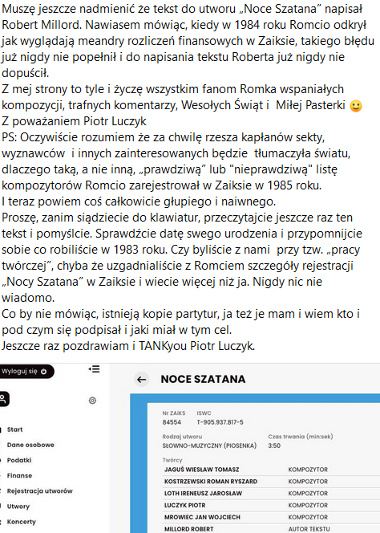Select Podatki in the sidebar

click(x=19, y=460)
